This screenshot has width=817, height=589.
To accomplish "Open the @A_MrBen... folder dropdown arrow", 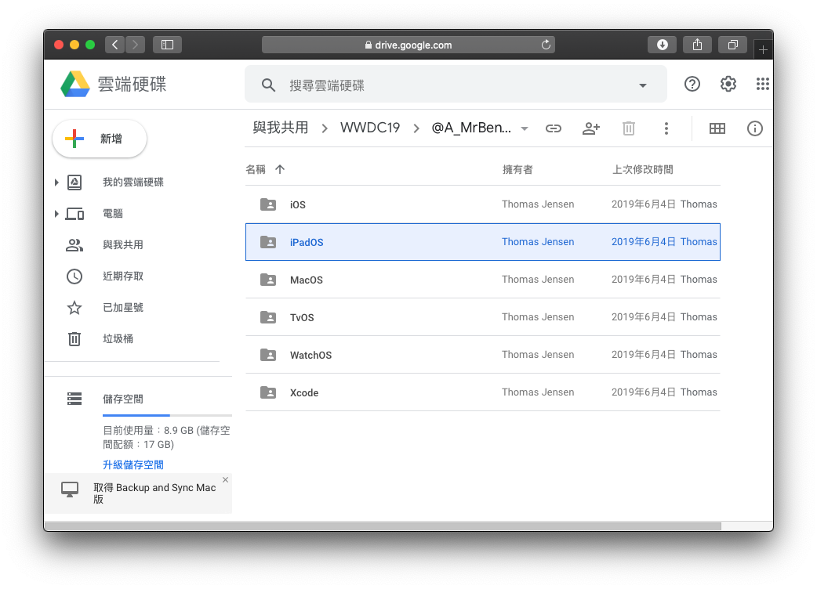I will [x=525, y=128].
